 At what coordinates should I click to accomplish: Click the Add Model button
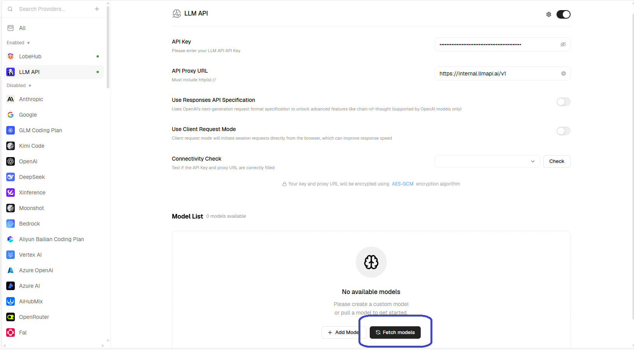pyautogui.click(x=344, y=332)
